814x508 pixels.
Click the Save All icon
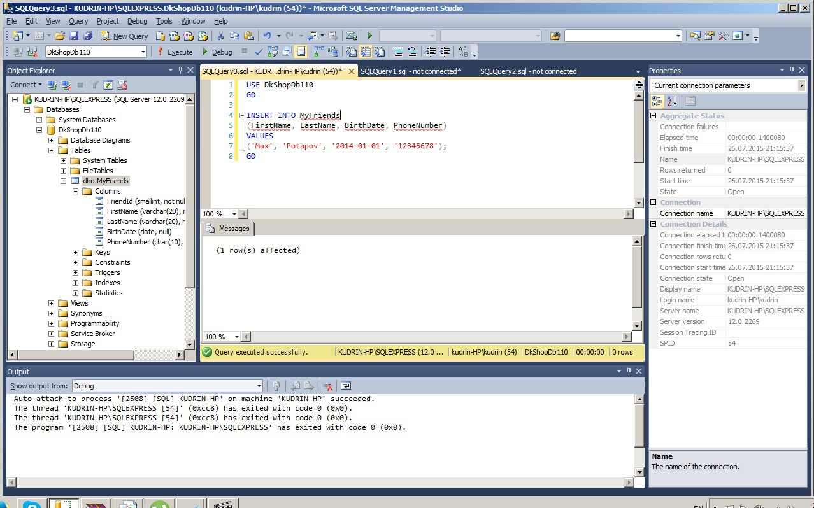coord(87,36)
